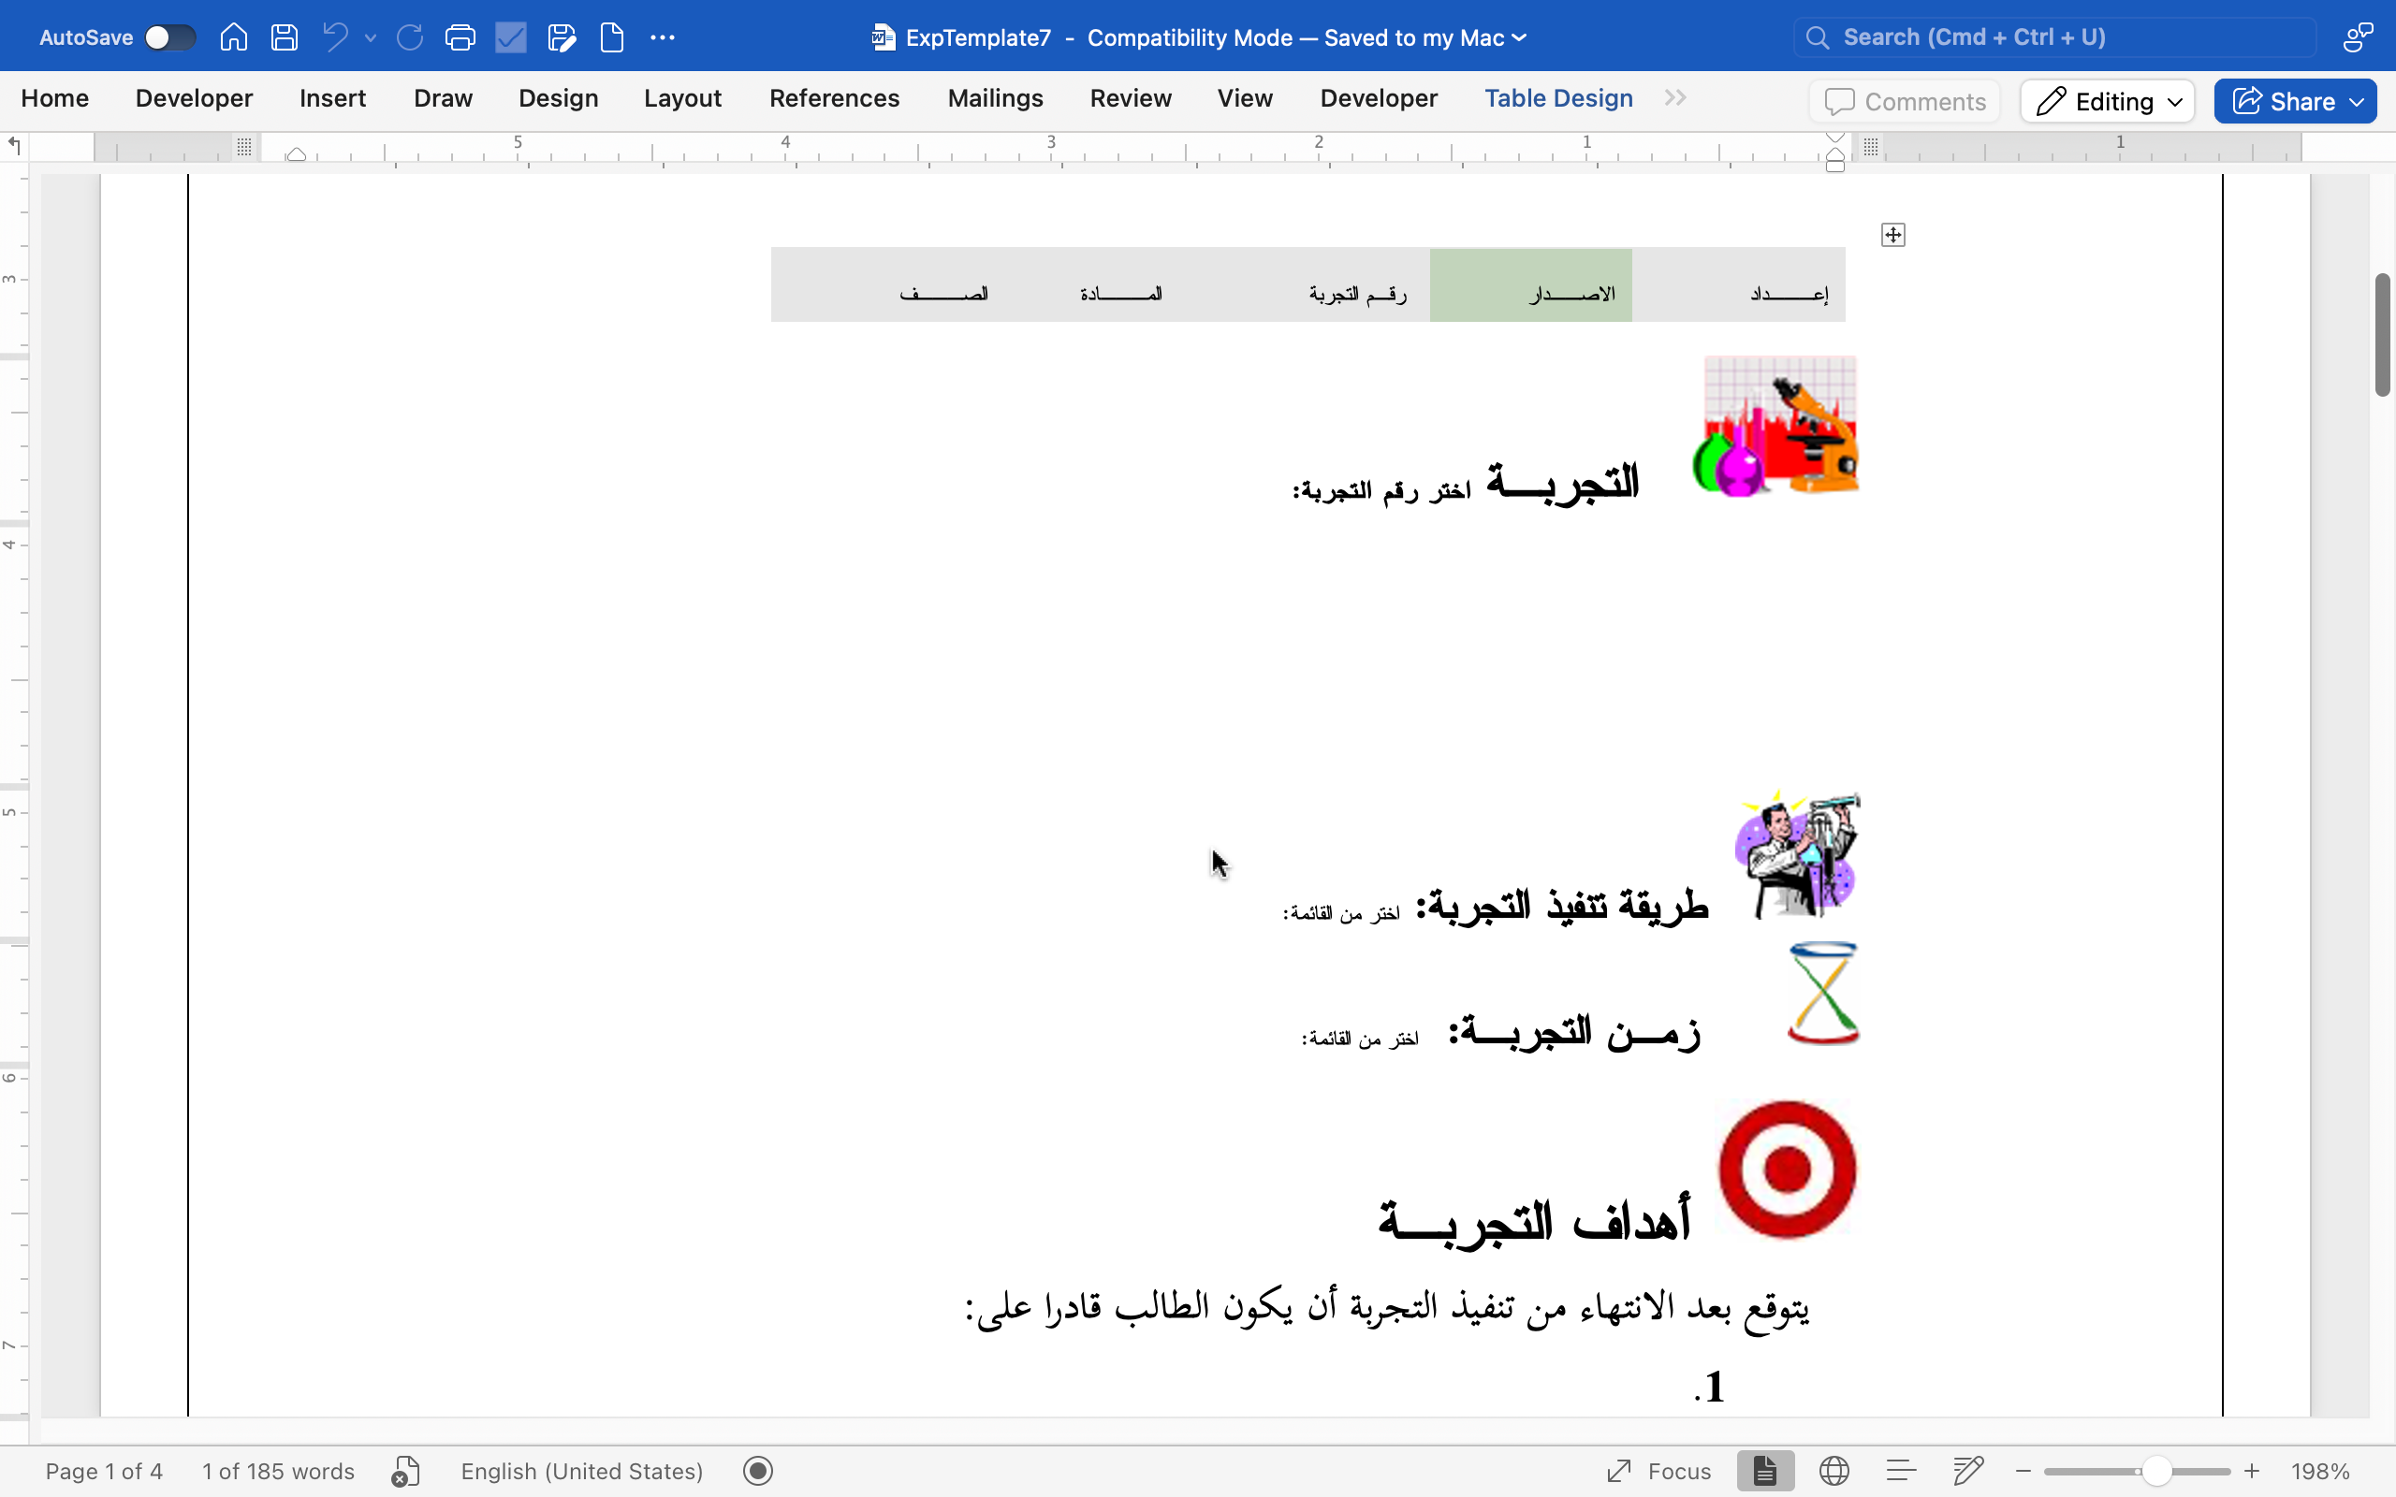Open the References ribbon tab
Viewport: 2396px width, 1497px height.
coord(834,98)
